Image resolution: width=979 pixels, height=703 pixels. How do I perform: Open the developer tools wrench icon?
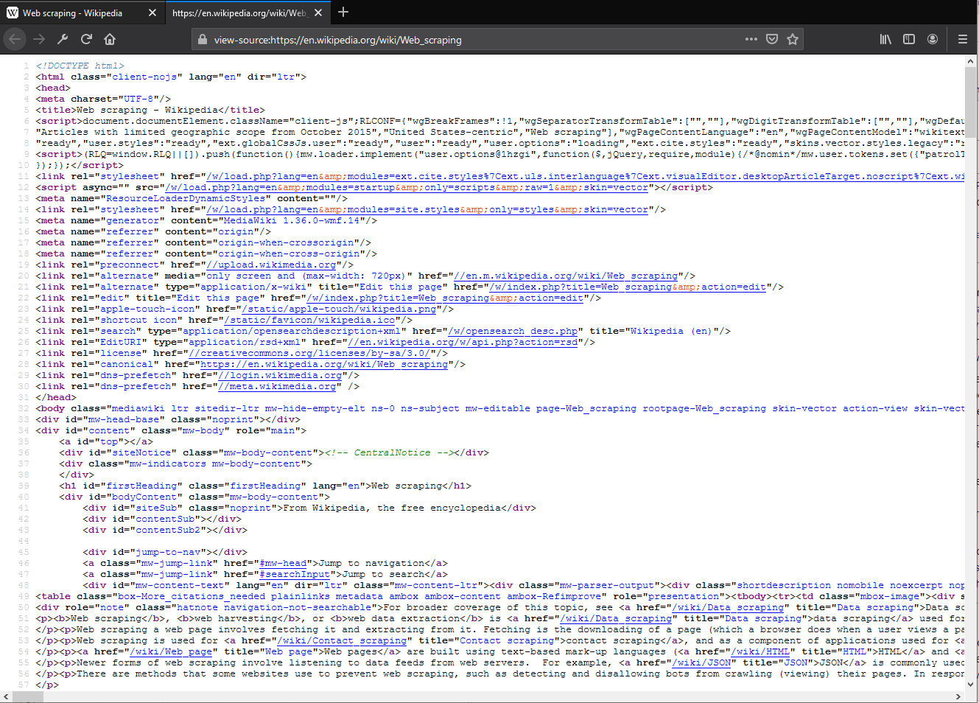63,39
